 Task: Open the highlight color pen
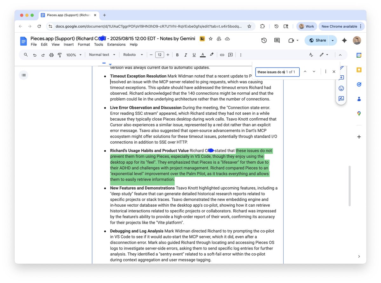[211, 55]
